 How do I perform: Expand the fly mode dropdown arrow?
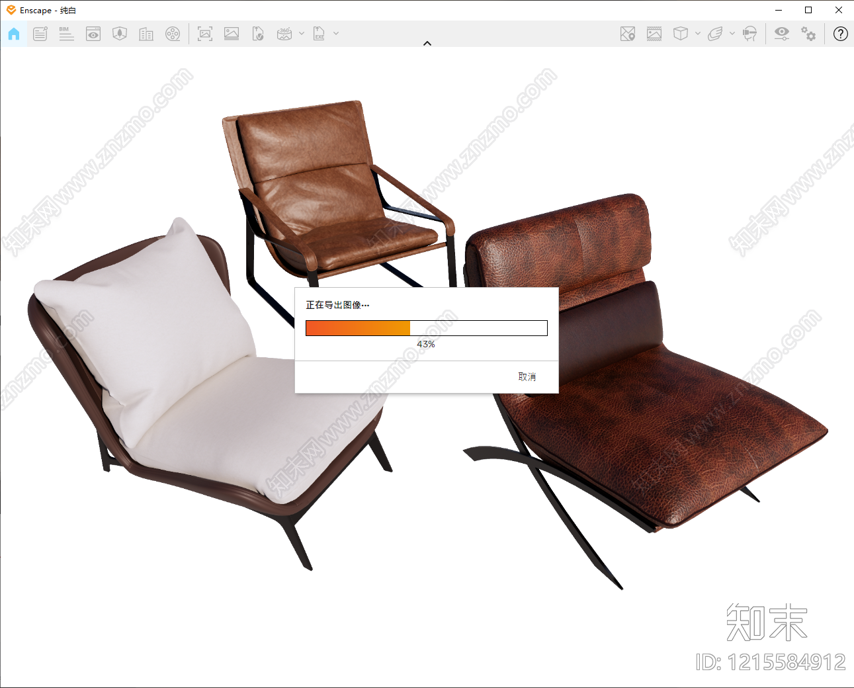732,33
